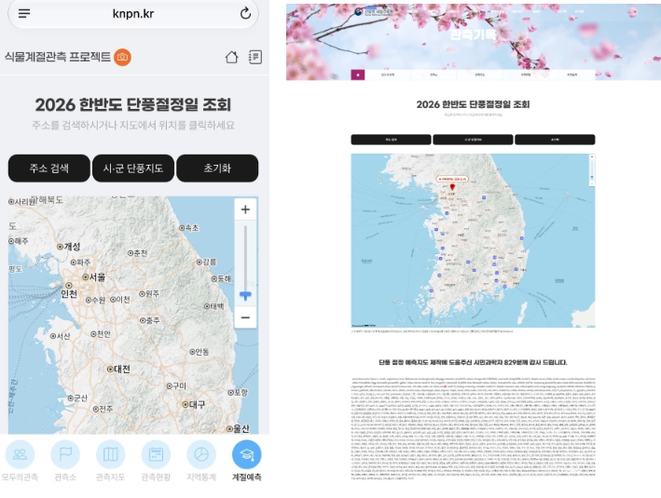Click 서울 on the mobile map
The image size is (661, 498).
pos(94,277)
